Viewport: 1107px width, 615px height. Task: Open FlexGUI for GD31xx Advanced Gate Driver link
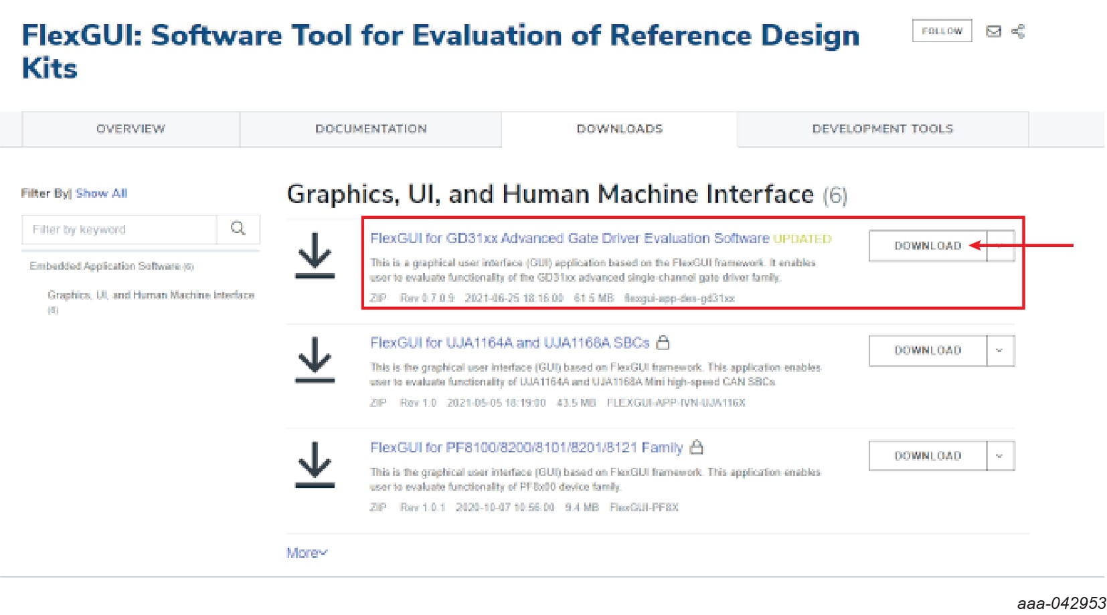click(x=569, y=238)
